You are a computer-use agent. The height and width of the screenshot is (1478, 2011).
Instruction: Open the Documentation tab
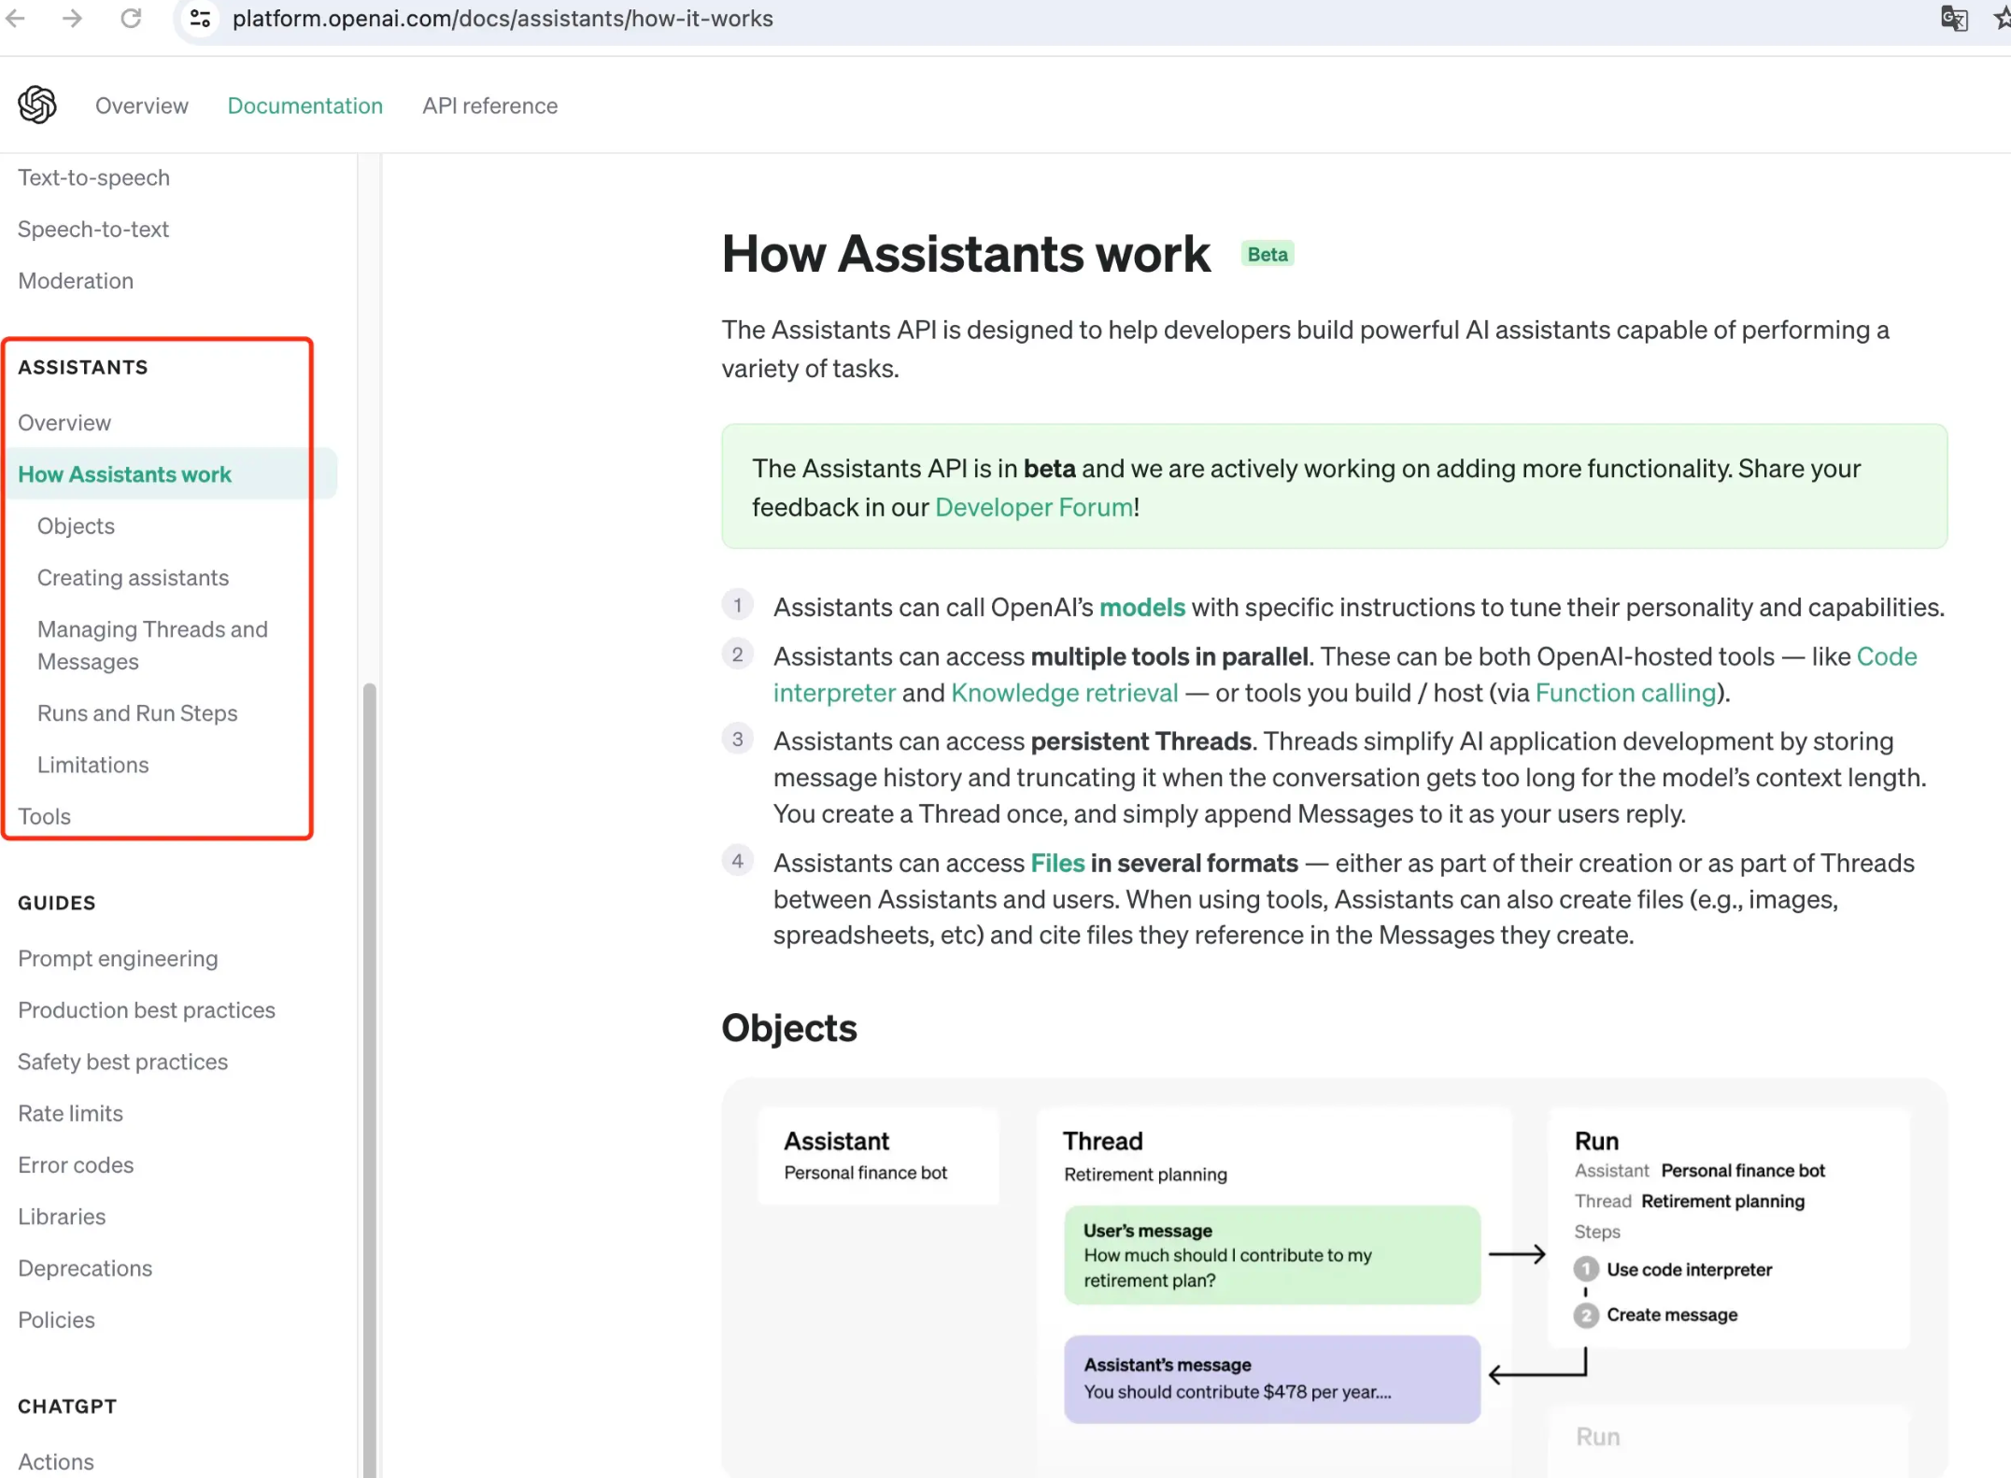(304, 106)
